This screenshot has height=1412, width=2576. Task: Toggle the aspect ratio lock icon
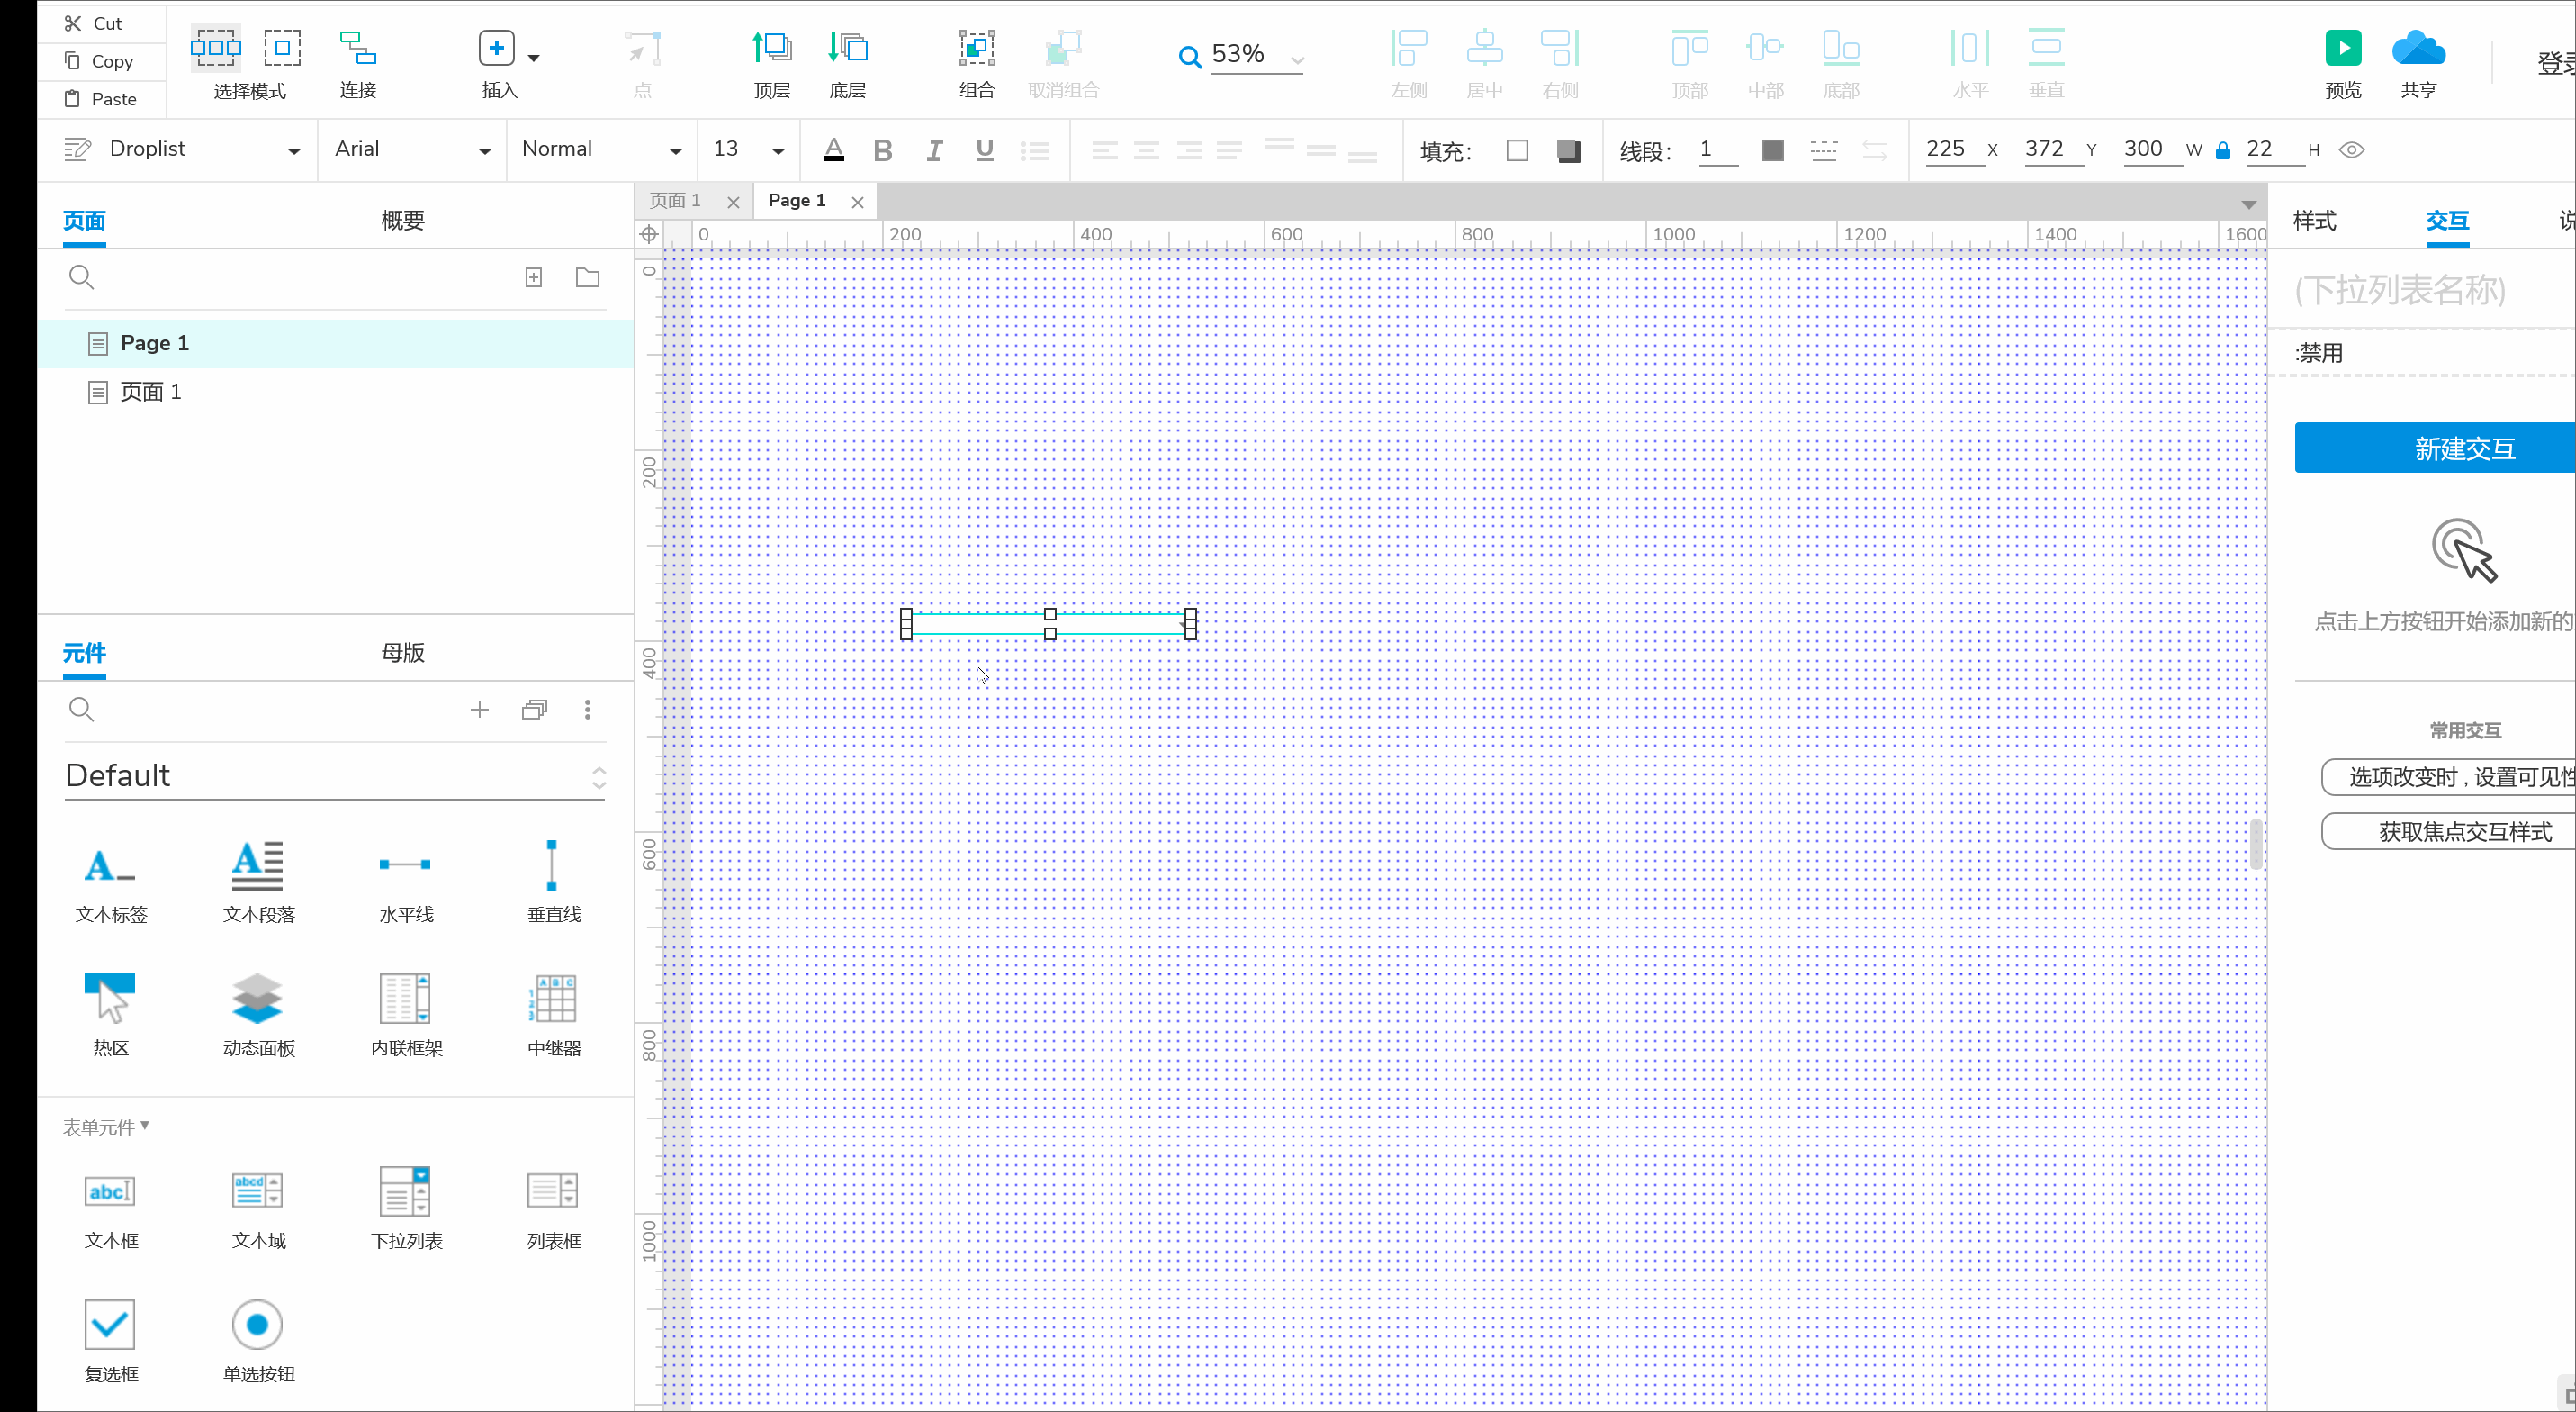[x=2223, y=150]
